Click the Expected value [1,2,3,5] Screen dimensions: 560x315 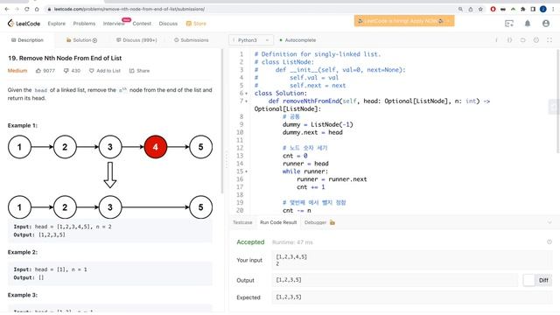289,297
